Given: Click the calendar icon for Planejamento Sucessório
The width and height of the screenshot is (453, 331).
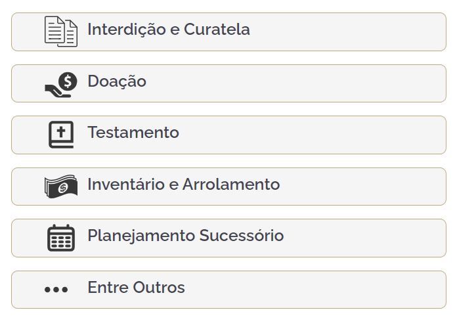Looking at the screenshot, I should [60, 238].
